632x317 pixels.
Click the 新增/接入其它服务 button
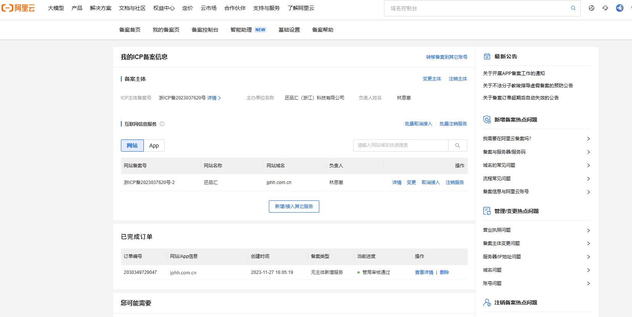tap(294, 207)
